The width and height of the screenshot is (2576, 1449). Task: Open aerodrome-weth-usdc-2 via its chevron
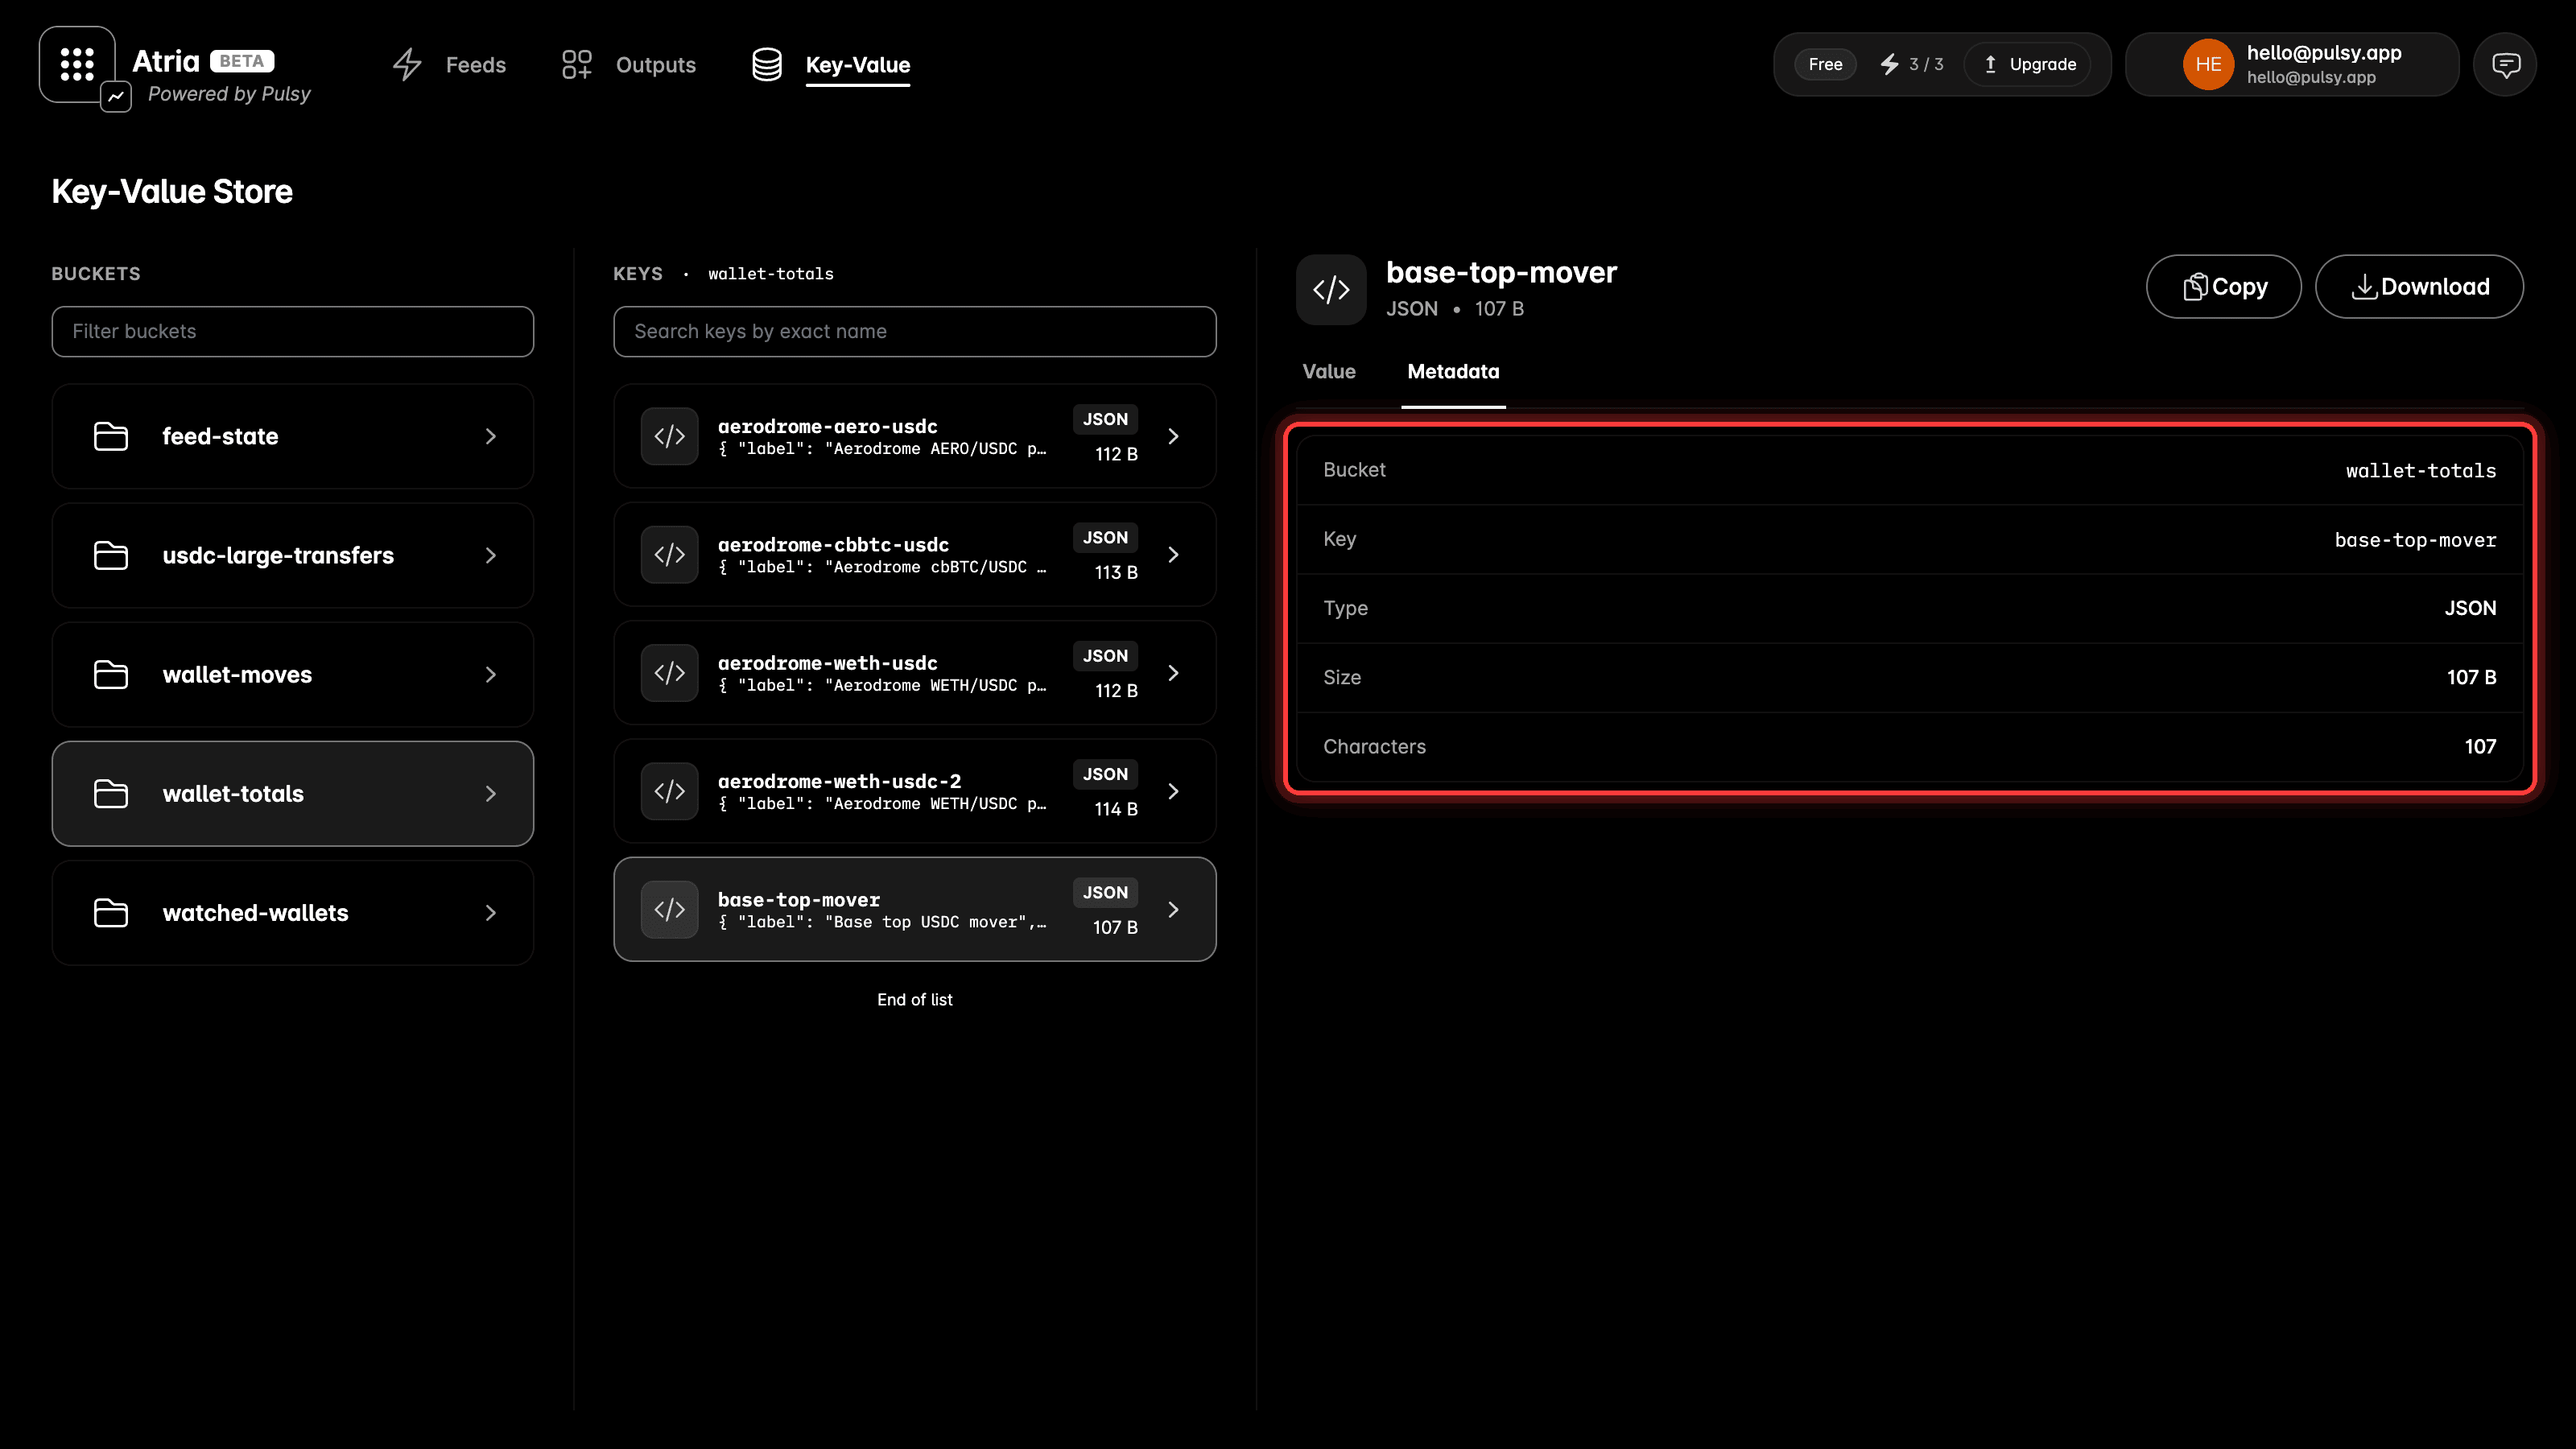point(1174,791)
